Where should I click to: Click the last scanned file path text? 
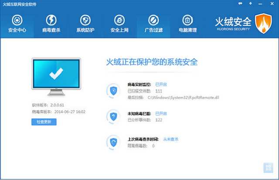pos(183,97)
